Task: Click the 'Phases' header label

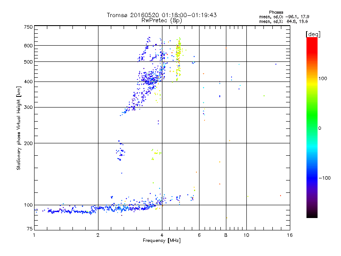Action: coord(276,12)
